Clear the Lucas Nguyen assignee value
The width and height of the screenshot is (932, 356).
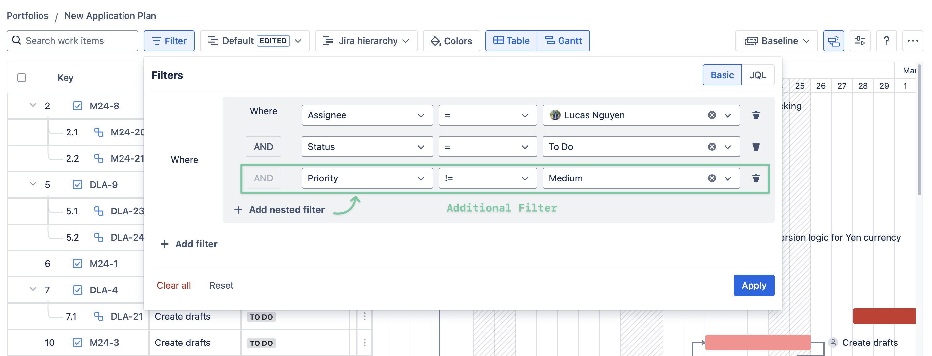[x=712, y=115]
